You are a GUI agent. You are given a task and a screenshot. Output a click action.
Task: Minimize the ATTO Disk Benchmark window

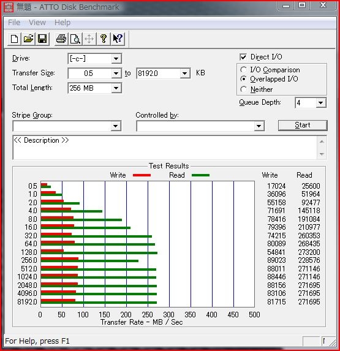click(286, 6)
